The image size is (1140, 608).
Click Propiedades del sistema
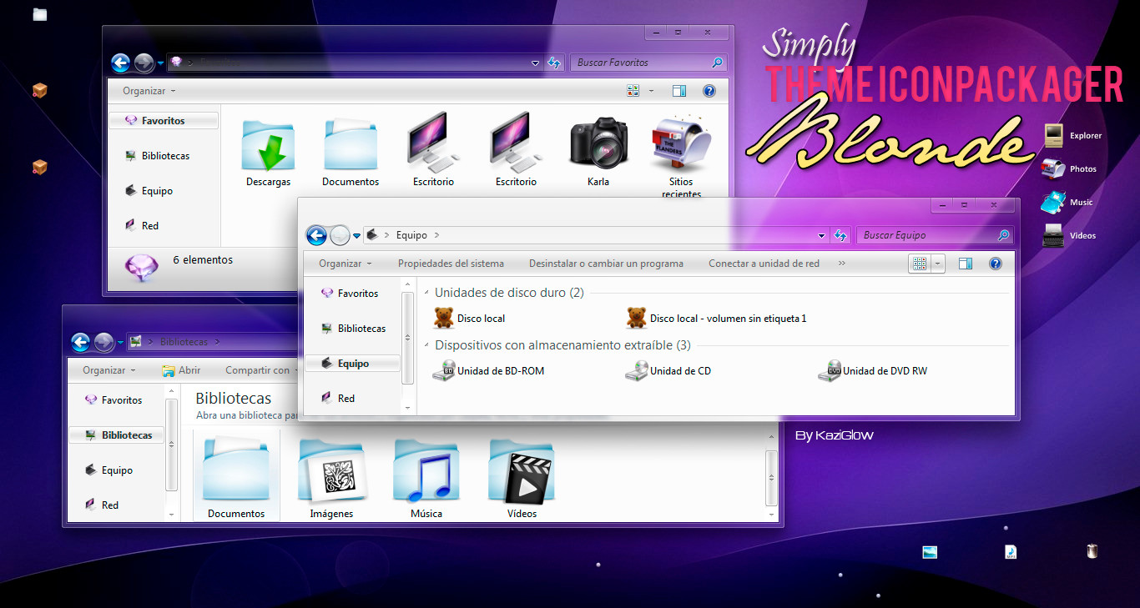click(x=451, y=264)
